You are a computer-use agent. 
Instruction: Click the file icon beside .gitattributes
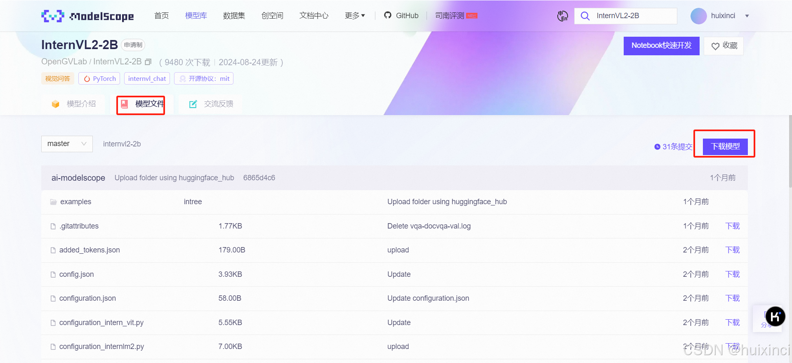tap(53, 226)
